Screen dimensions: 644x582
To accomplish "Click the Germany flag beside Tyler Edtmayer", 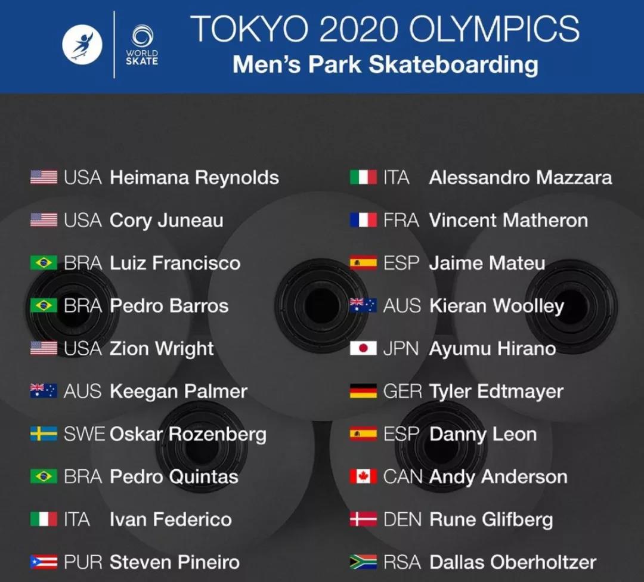I will coord(363,391).
